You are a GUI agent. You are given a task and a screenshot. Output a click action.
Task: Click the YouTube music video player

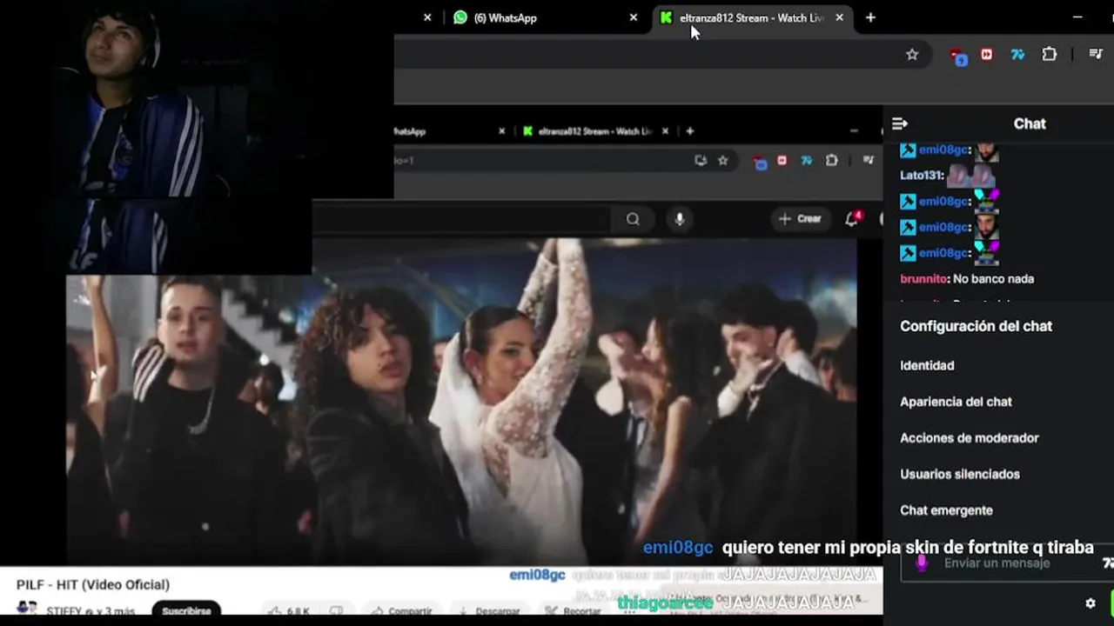461,400
